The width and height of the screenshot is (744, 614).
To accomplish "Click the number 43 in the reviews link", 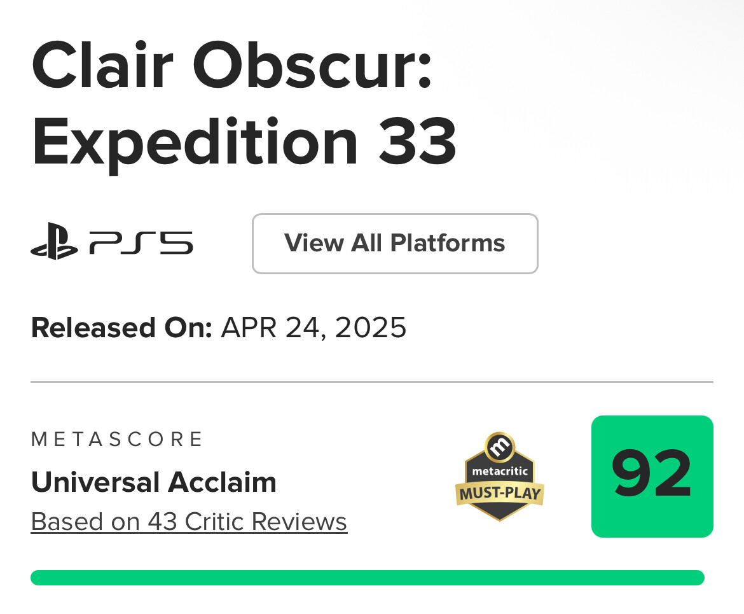I will click(x=162, y=522).
